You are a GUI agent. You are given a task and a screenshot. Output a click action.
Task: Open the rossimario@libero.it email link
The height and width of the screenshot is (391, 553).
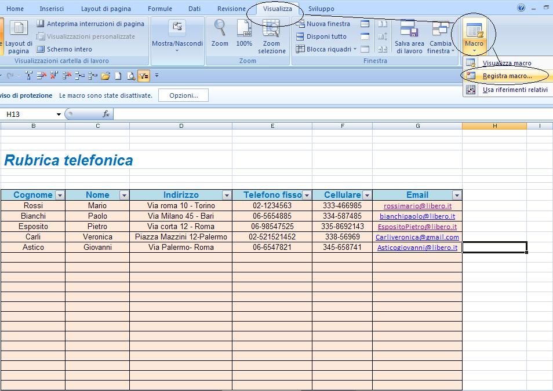[417, 205]
